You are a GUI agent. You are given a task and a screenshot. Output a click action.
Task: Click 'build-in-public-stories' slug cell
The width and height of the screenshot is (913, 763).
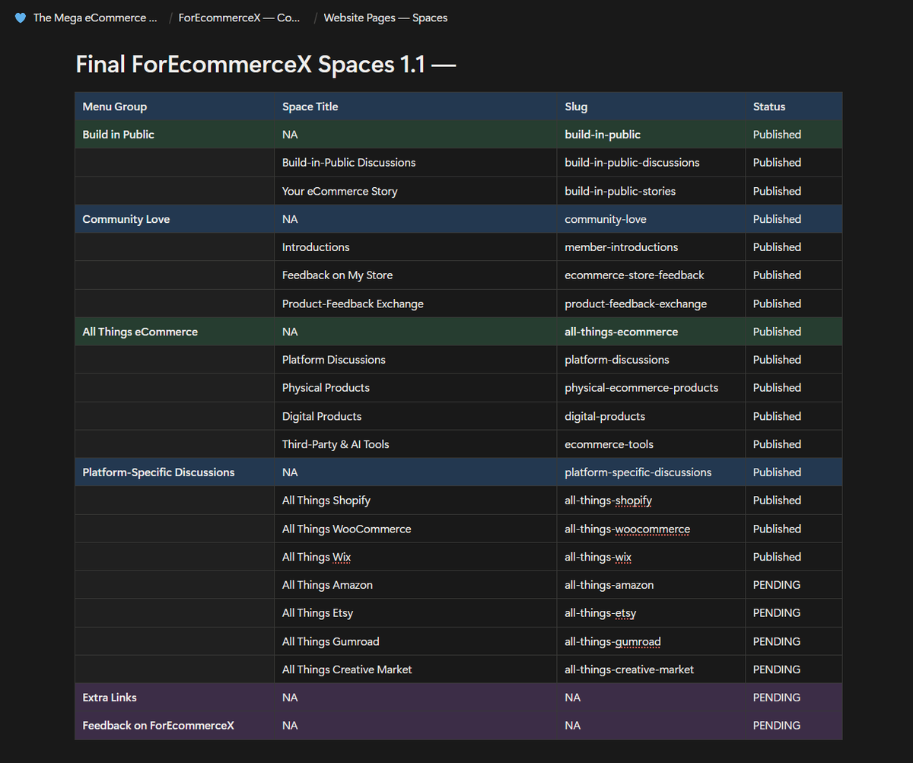651,191
